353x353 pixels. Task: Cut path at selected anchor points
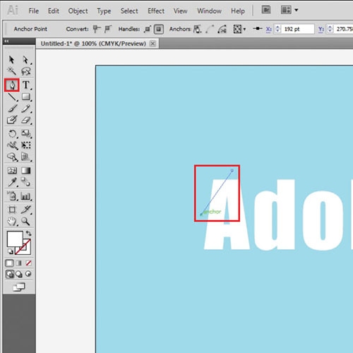[222, 29]
